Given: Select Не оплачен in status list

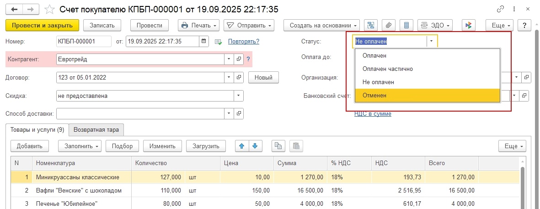Looking at the screenshot, I should pyautogui.click(x=428, y=82).
